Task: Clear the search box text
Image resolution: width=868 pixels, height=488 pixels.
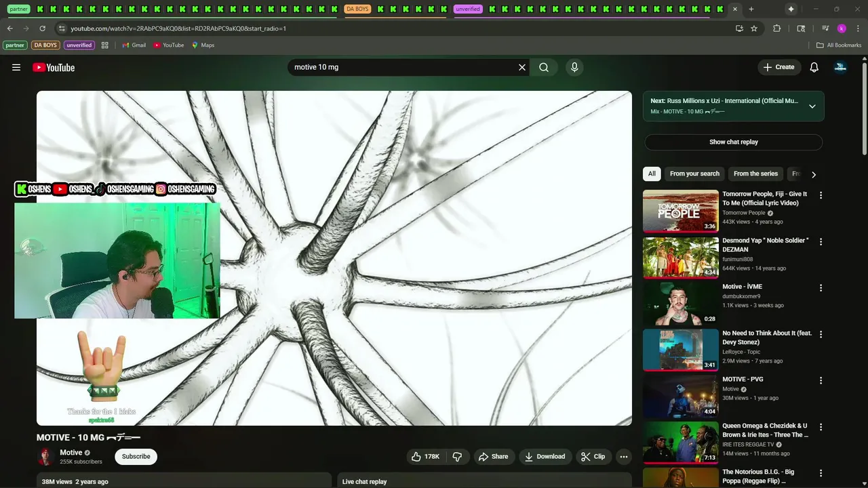Action: point(522,67)
